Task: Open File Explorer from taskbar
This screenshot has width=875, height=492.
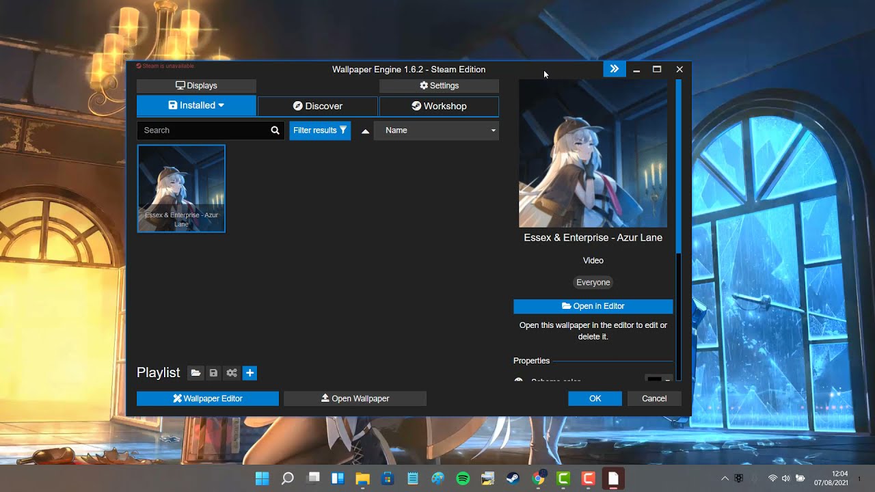Action: (x=362, y=478)
